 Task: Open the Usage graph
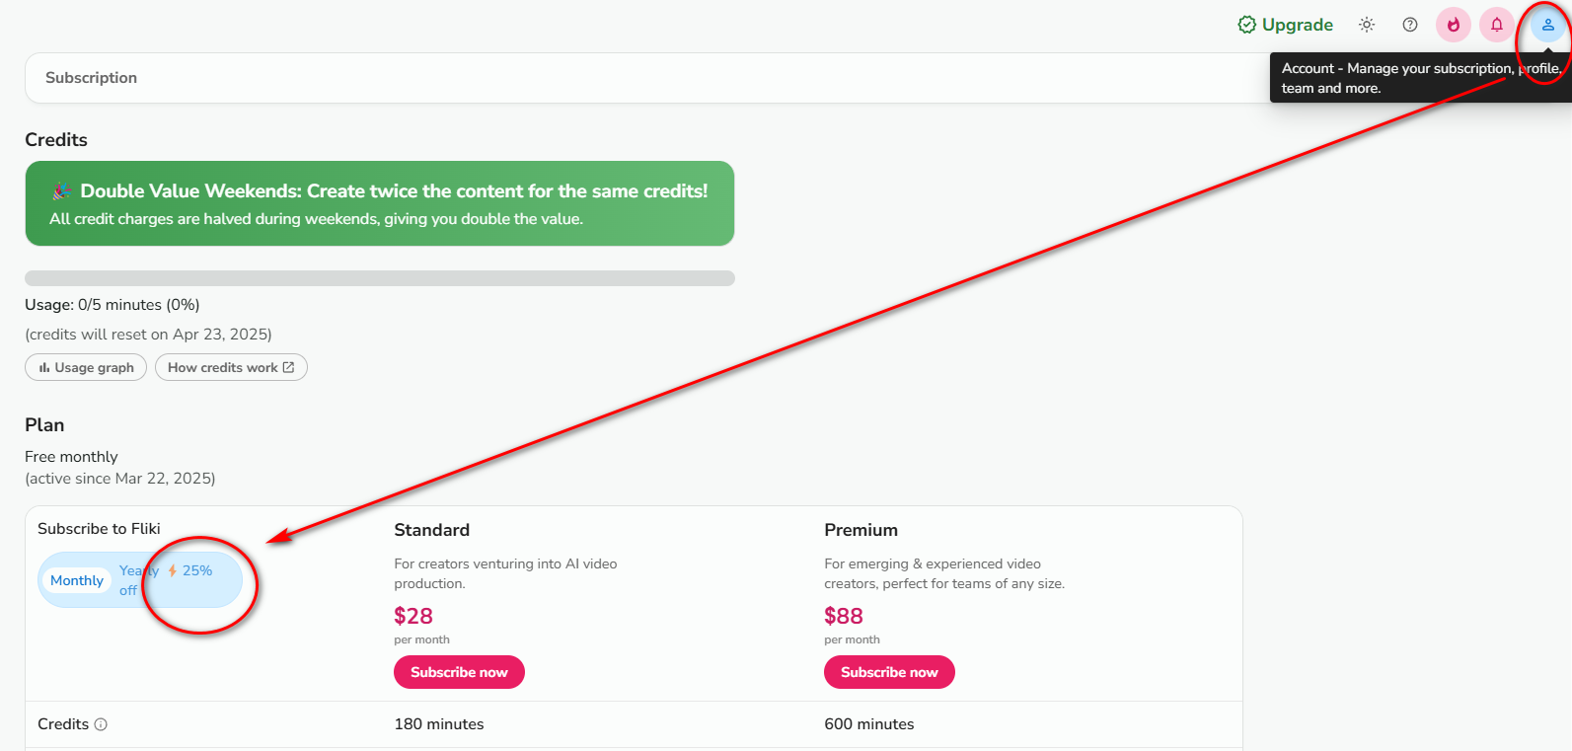pos(86,367)
